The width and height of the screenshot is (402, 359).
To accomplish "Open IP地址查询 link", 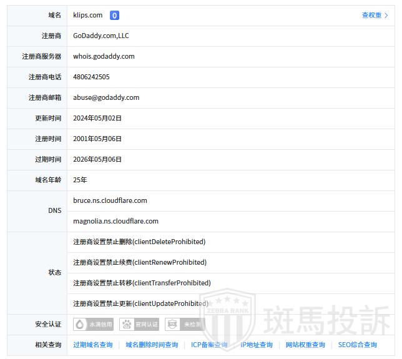I will (257, 345).
